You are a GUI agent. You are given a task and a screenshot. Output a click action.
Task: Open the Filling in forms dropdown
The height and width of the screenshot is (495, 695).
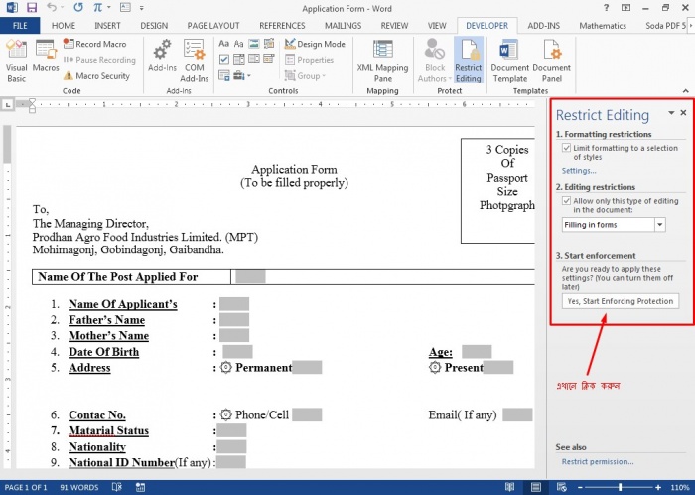(660, 225)
